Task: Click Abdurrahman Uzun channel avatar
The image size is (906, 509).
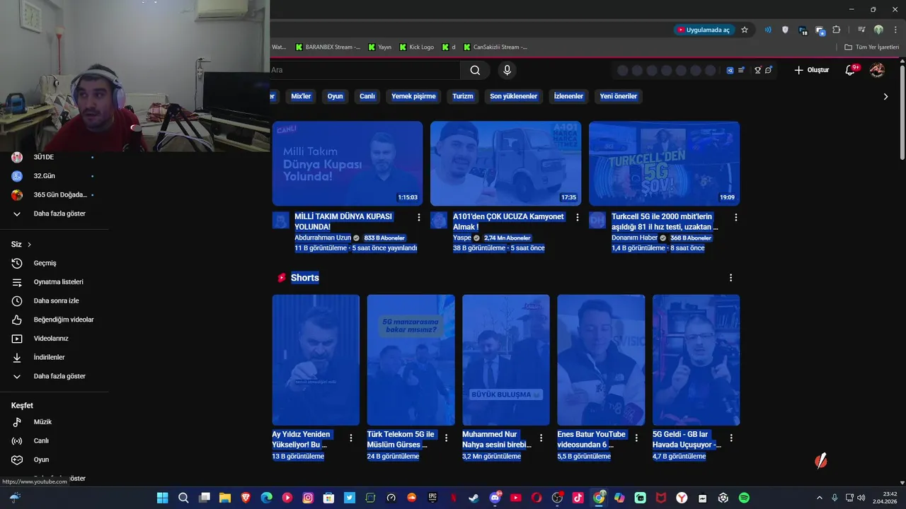Action: (280, 220)
